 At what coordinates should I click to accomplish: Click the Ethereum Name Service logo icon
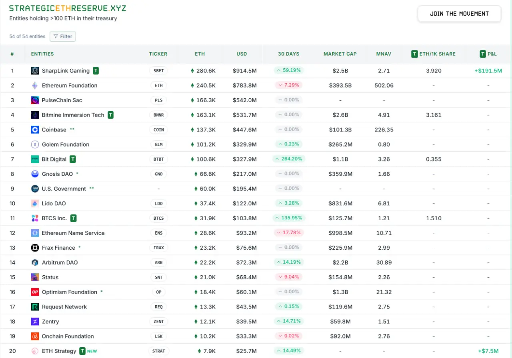35,233
